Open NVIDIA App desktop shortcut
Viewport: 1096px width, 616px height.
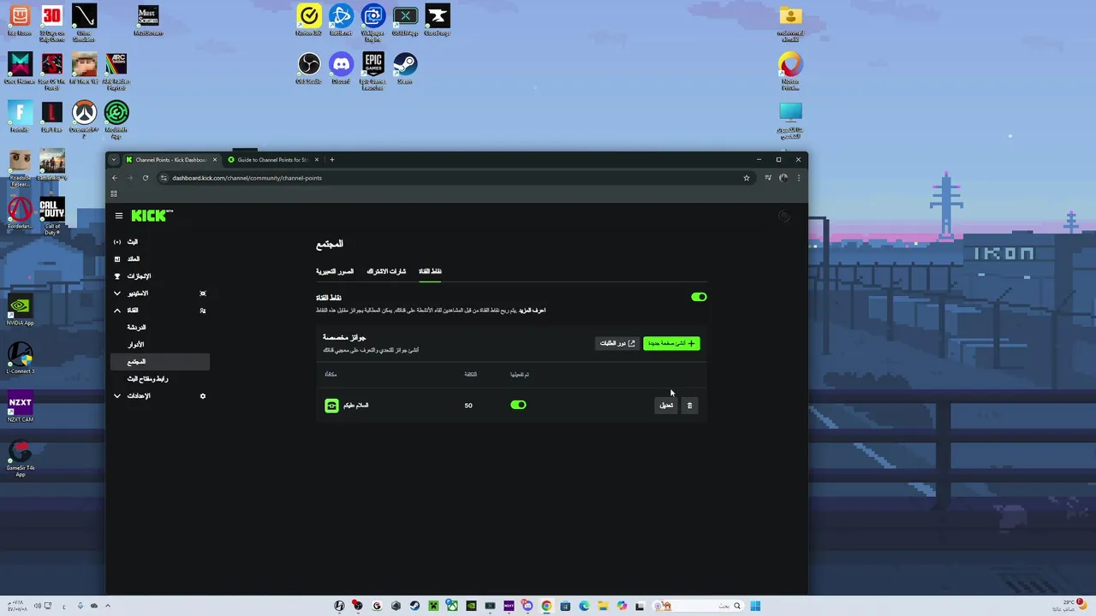(x=20, y=311)
